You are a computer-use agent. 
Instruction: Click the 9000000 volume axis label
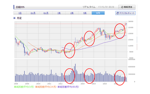tap(132, 59)
